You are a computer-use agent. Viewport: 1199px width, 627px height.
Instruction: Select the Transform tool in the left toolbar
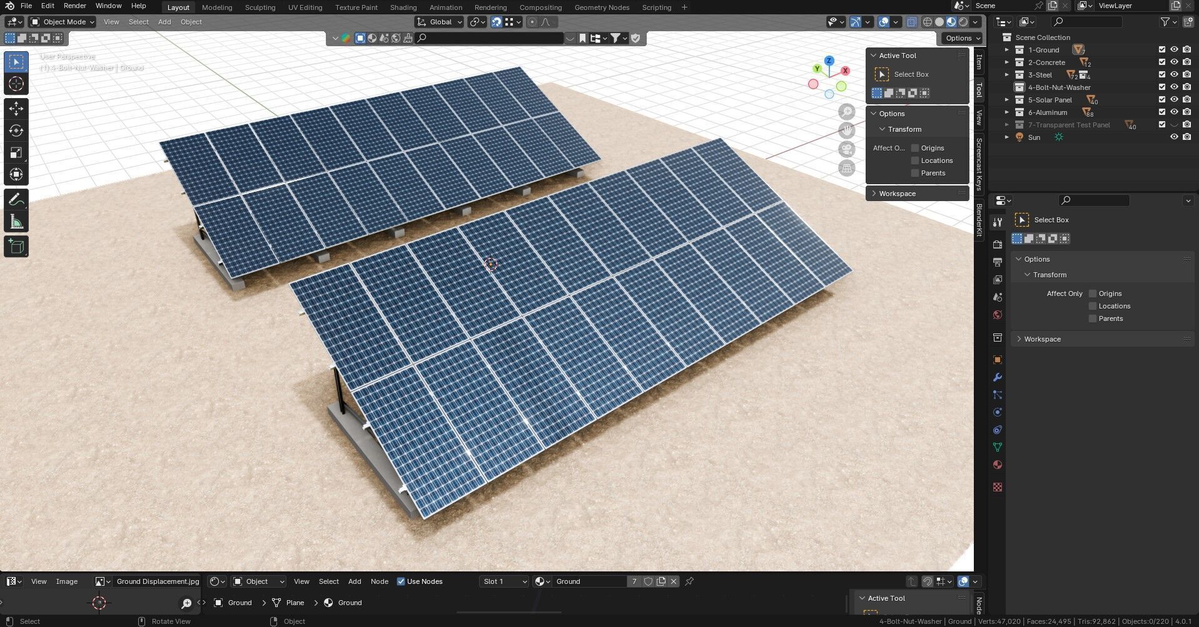tap(16, 174)
